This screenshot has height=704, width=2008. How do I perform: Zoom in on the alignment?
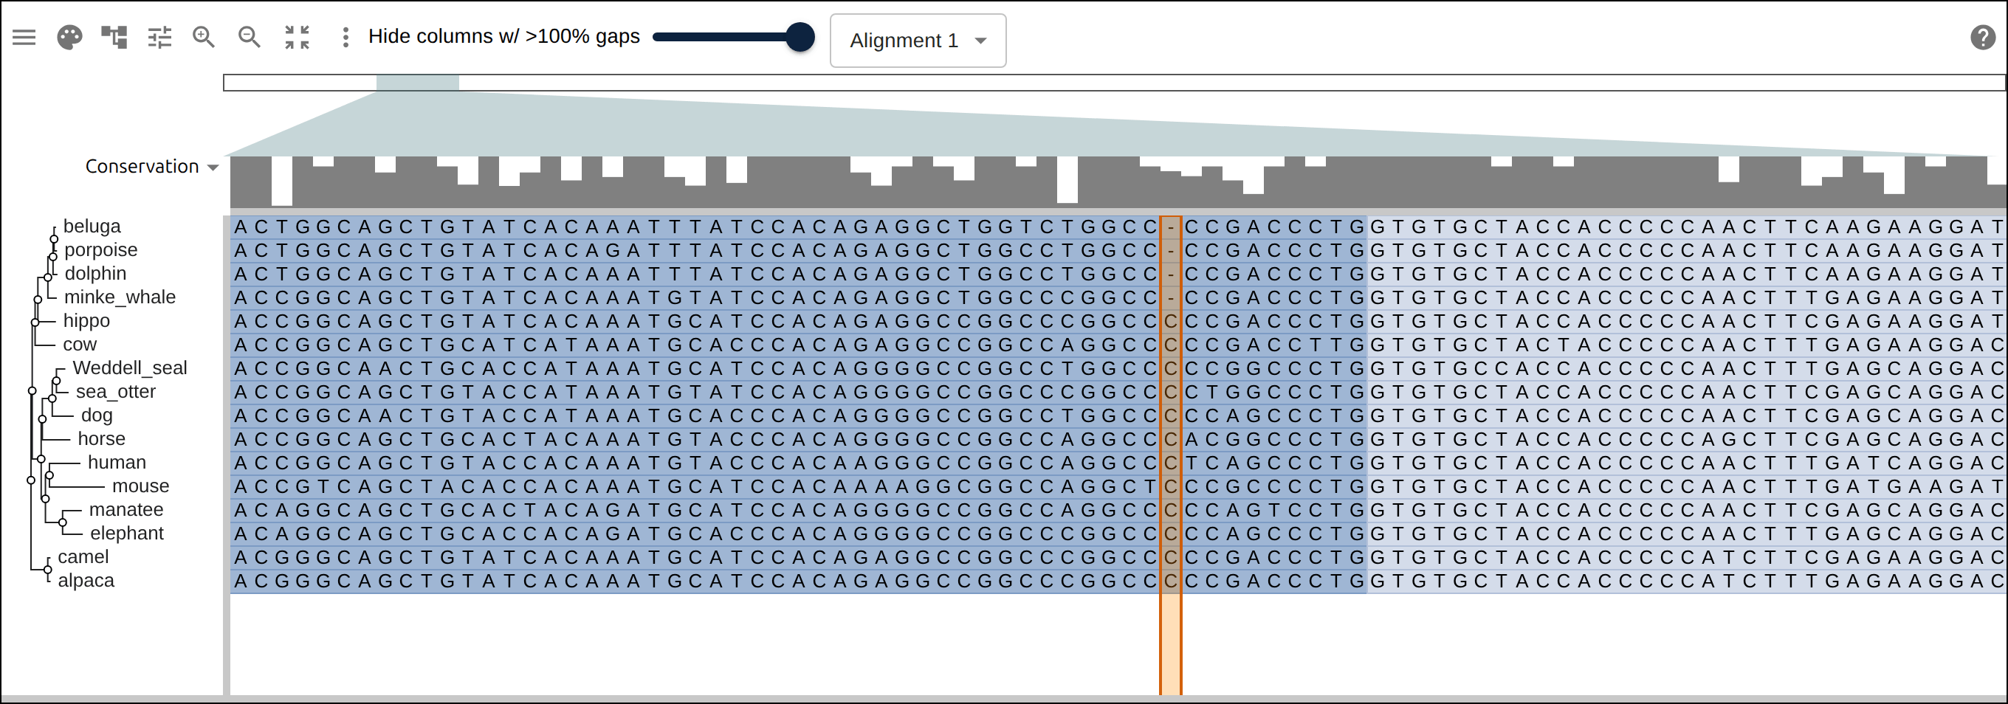click(204, 38)
